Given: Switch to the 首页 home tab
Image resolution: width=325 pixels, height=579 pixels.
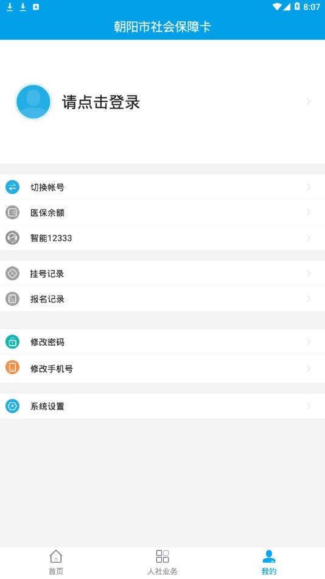Looking at the screenshot, I should (56, 563).
